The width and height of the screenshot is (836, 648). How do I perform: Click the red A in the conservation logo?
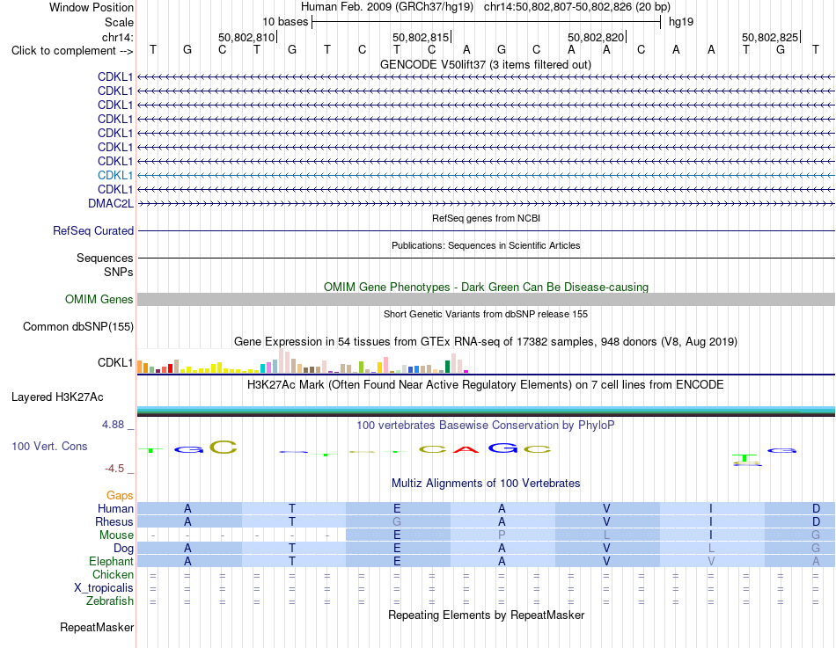[x=466, y=449]
